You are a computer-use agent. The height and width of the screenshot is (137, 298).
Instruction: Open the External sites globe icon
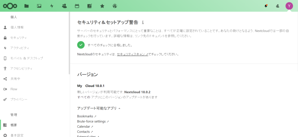(x=115, y=6)
